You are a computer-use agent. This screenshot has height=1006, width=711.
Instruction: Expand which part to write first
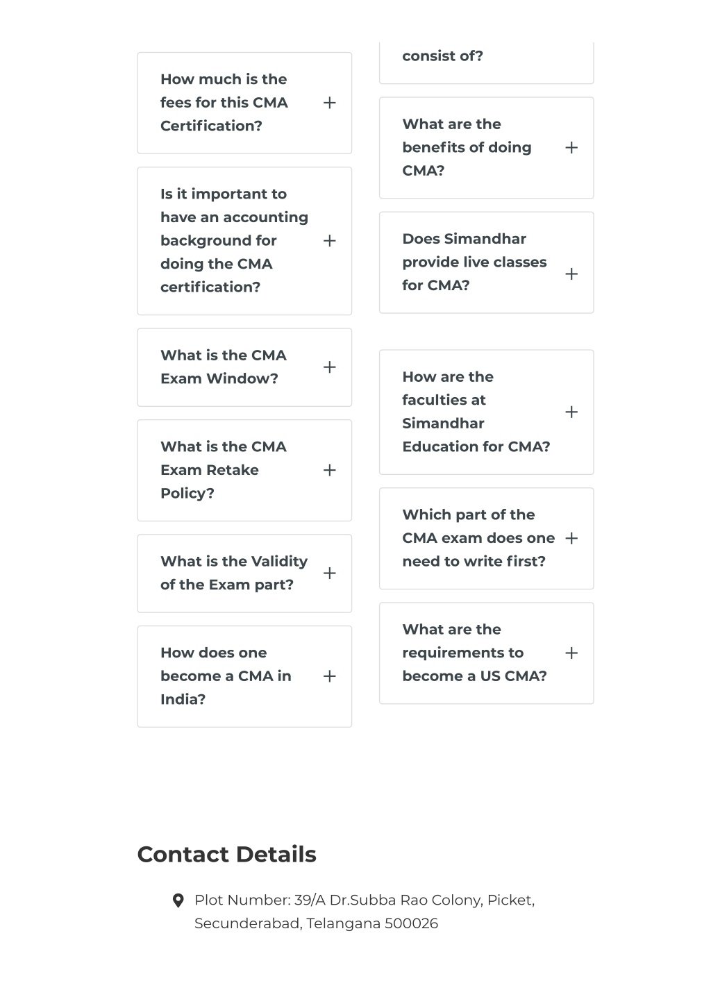pyautogui.click(x=571, y=538)
